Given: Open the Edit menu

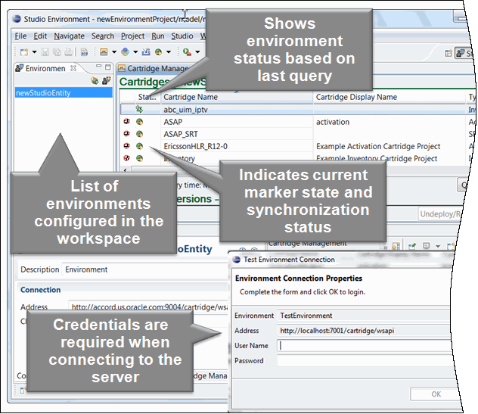Looking at the screenshot, I should coord(40,36).
